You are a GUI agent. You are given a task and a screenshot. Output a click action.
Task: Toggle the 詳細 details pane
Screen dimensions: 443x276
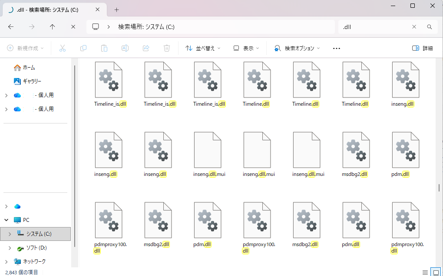[x=422, y=48]
